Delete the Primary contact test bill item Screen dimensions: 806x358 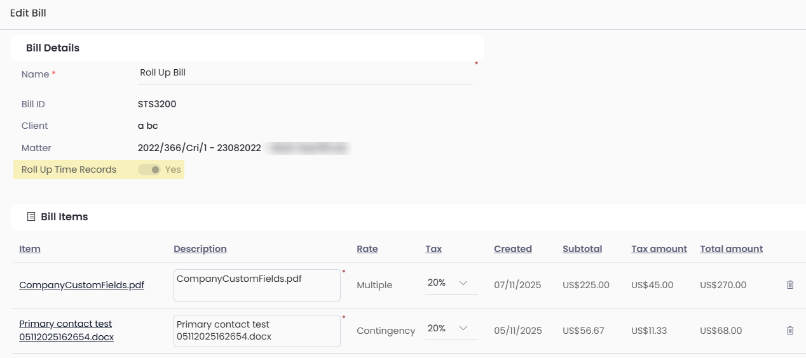(790, 331)
